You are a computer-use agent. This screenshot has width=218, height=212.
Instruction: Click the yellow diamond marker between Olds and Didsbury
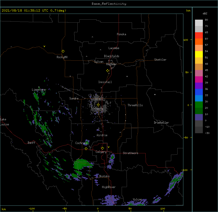[x=98, y=105]
